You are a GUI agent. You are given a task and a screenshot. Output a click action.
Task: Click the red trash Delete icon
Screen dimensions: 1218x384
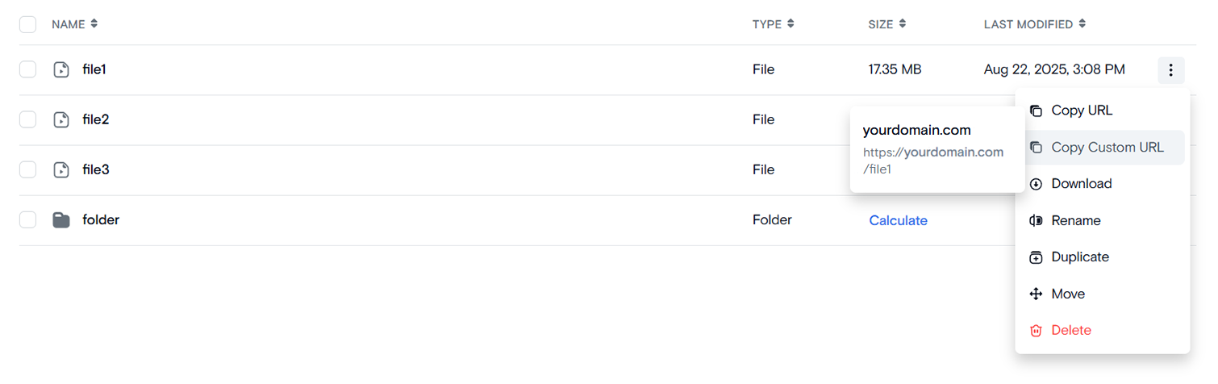1037,331
